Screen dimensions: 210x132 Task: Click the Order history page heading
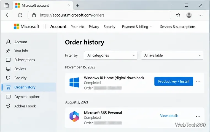85,42
